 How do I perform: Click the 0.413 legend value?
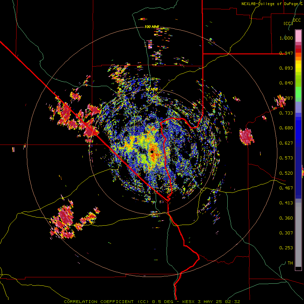(x=286, y=203)
